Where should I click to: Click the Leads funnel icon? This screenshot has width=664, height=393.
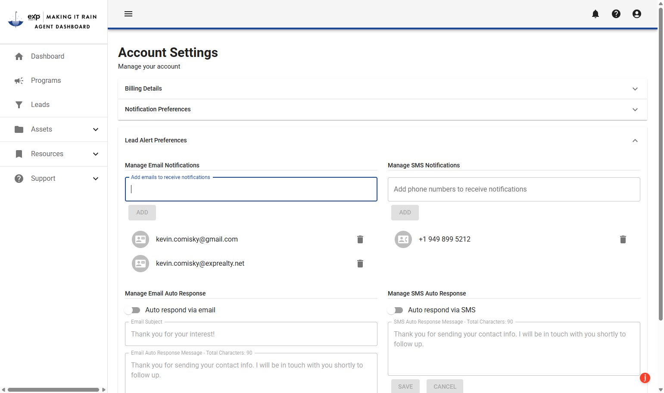[19, 105]
